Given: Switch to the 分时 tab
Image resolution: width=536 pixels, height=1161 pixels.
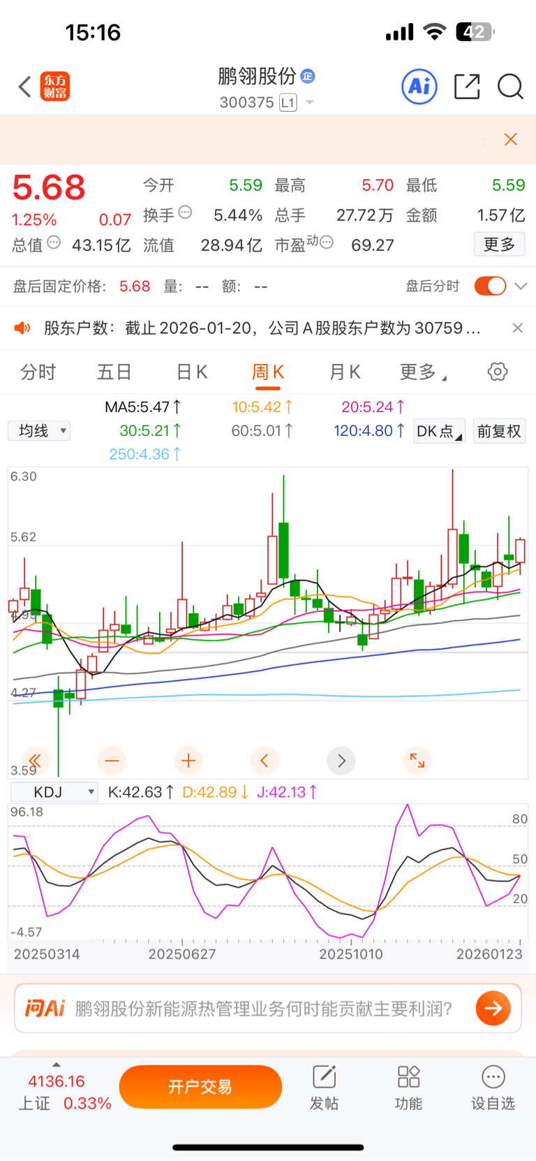Looking at the screenshot, I should click(38, 372).
